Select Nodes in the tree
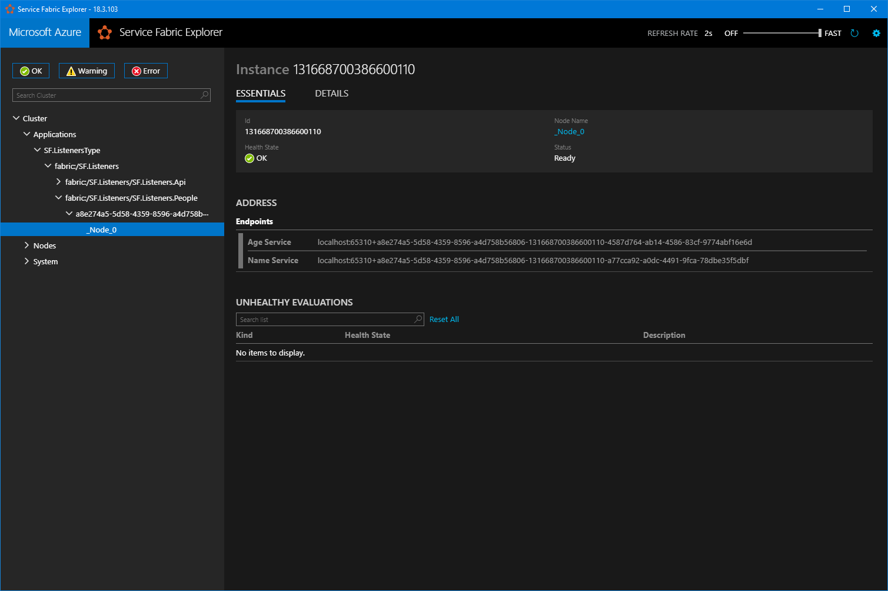Viewport: 888px width, 591px height. coord(45,246)
